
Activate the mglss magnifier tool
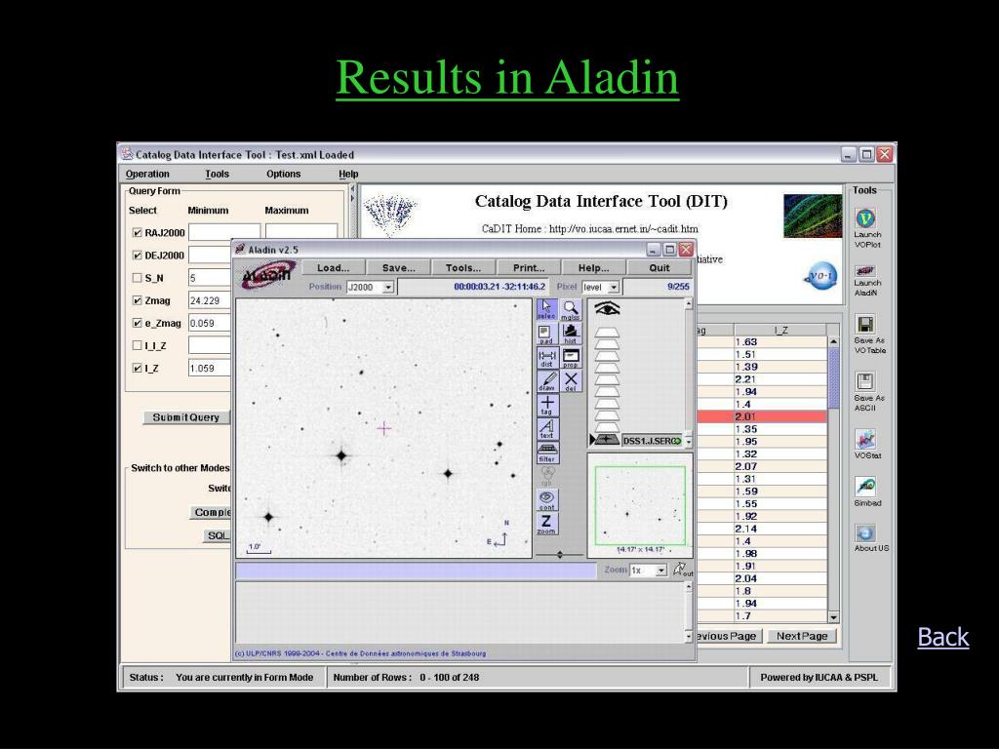tap(570, 309)
